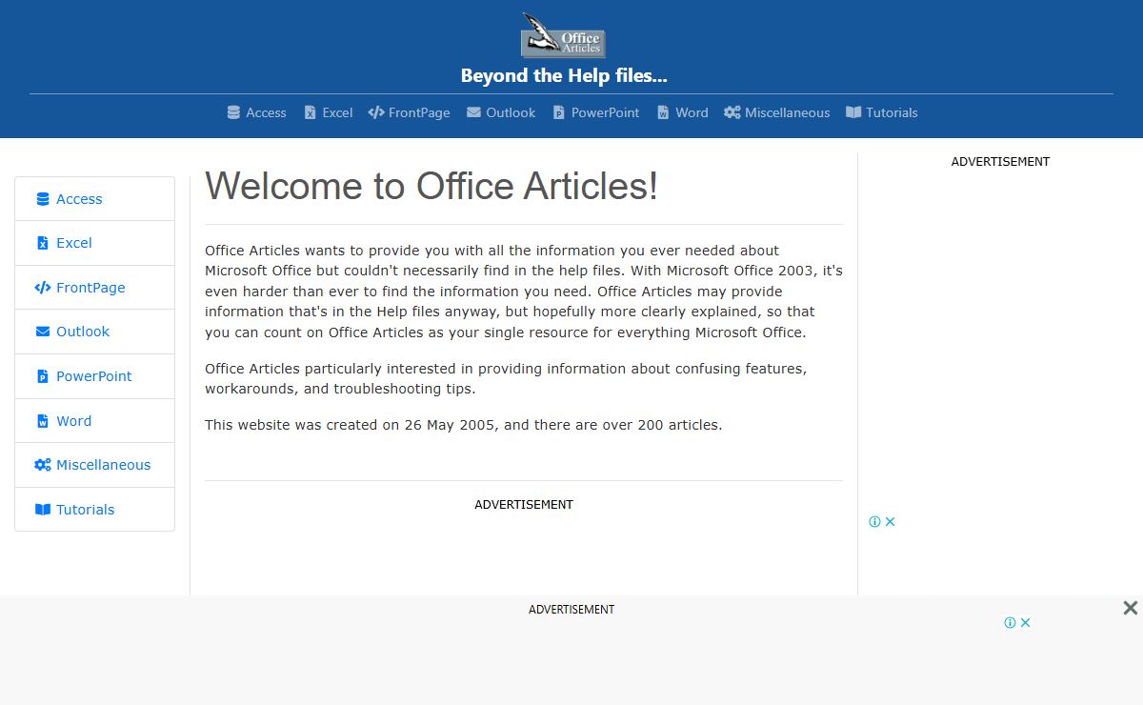Click the Office Articles logo

coord(563,35)
